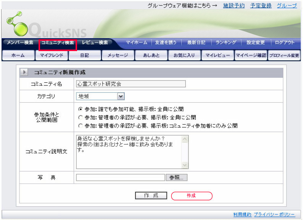
Task: Open the メッセージ navigation button
Action: click(118, 56)
